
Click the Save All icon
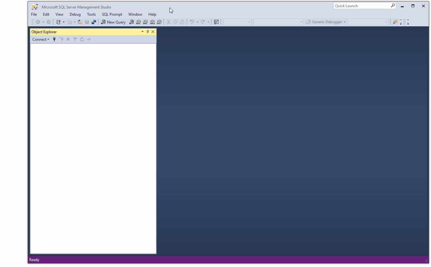[94, 22]
